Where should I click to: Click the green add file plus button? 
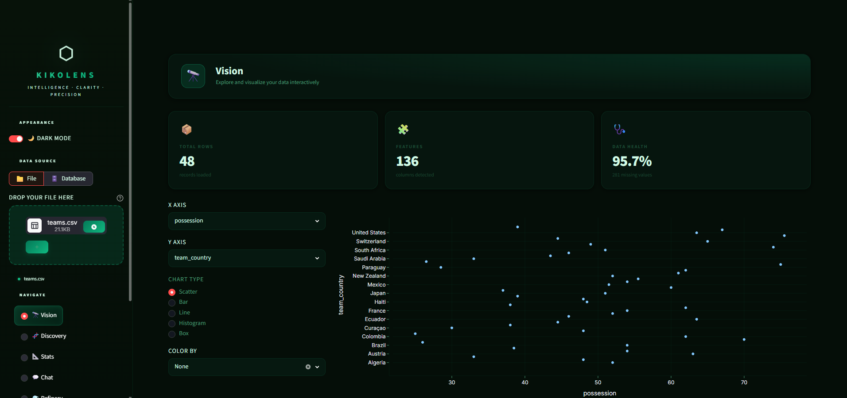pyautogui.click(x=37, y=247)
